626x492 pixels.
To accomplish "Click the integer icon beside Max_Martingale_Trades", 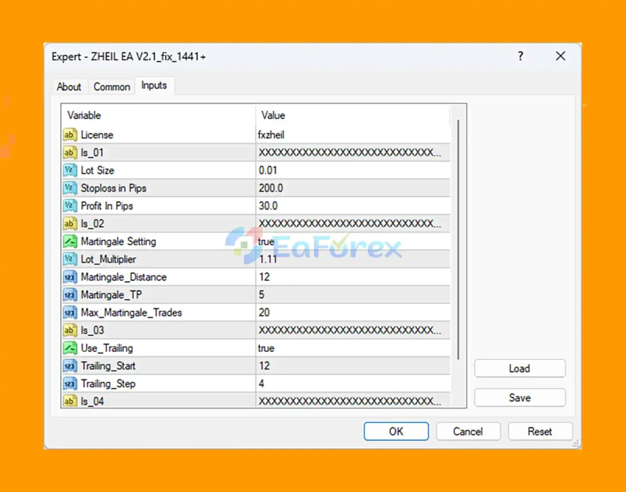I will tap(70, 313).
